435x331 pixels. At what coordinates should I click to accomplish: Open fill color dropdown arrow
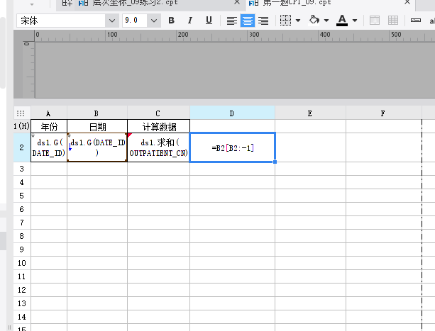click(326, 21)
